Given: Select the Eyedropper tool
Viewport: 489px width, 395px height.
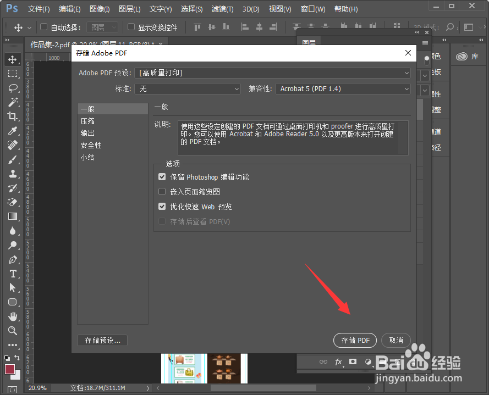Looking at the screenshot, I should pos(13,131).
